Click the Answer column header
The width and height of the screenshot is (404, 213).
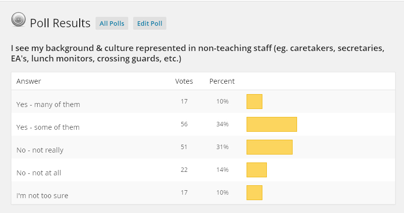(29, 81)
